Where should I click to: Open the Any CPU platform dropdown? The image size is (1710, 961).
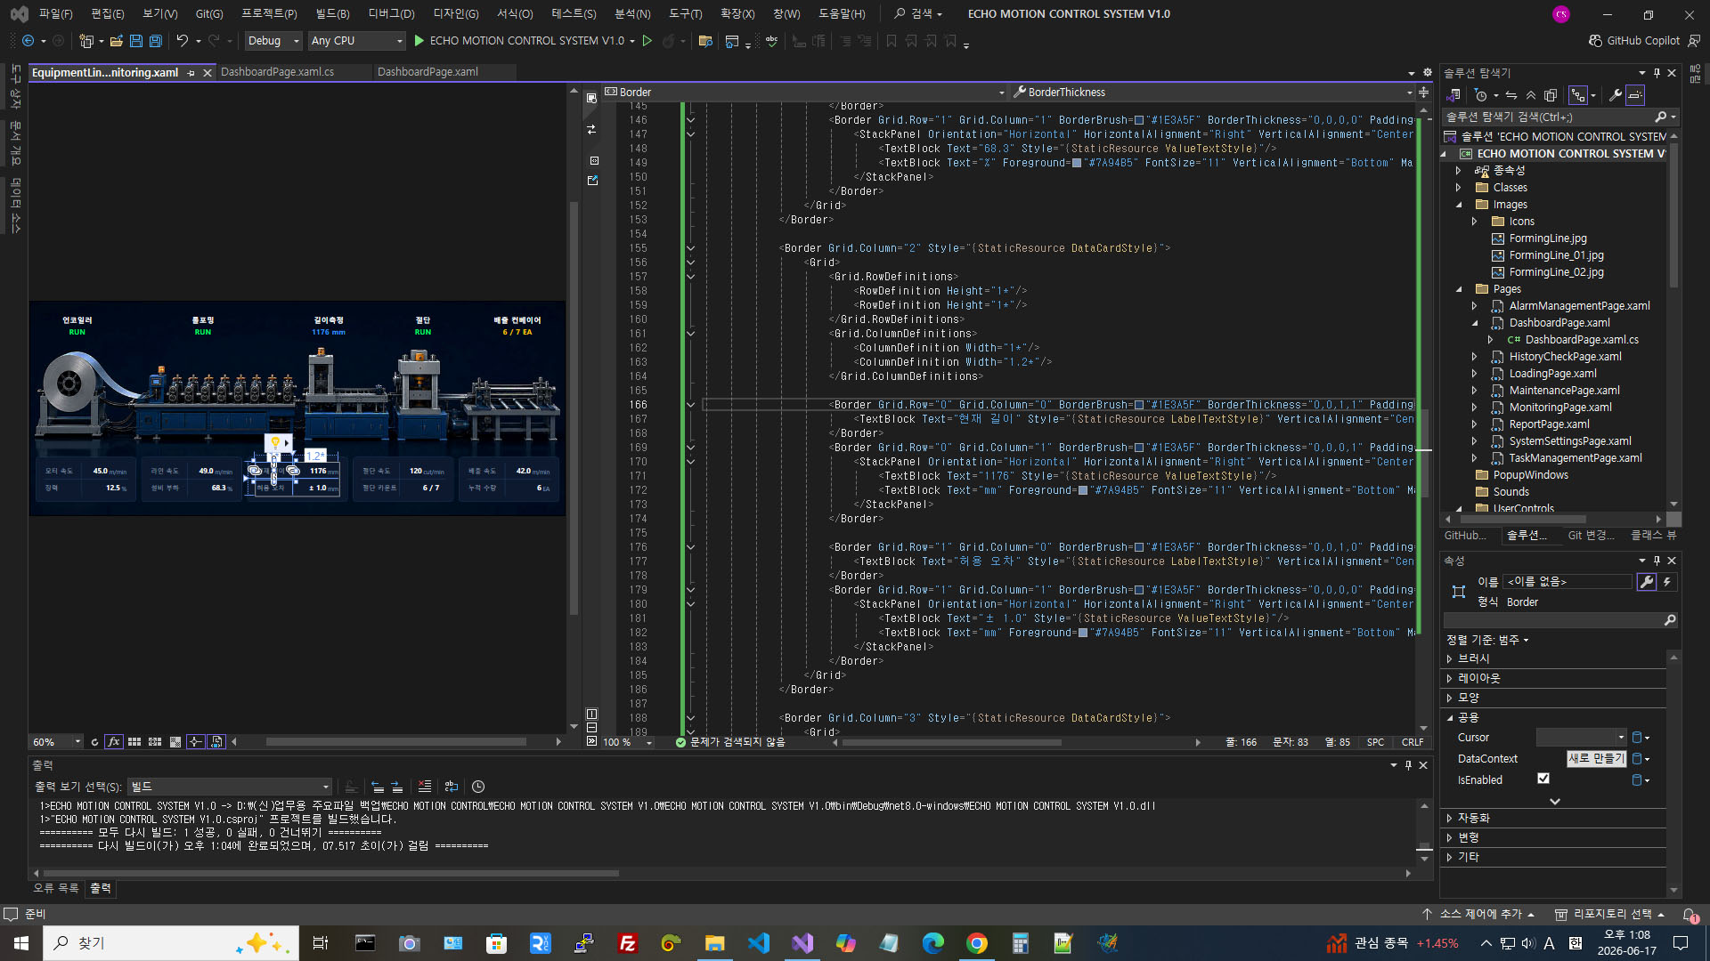click(356, 41)
